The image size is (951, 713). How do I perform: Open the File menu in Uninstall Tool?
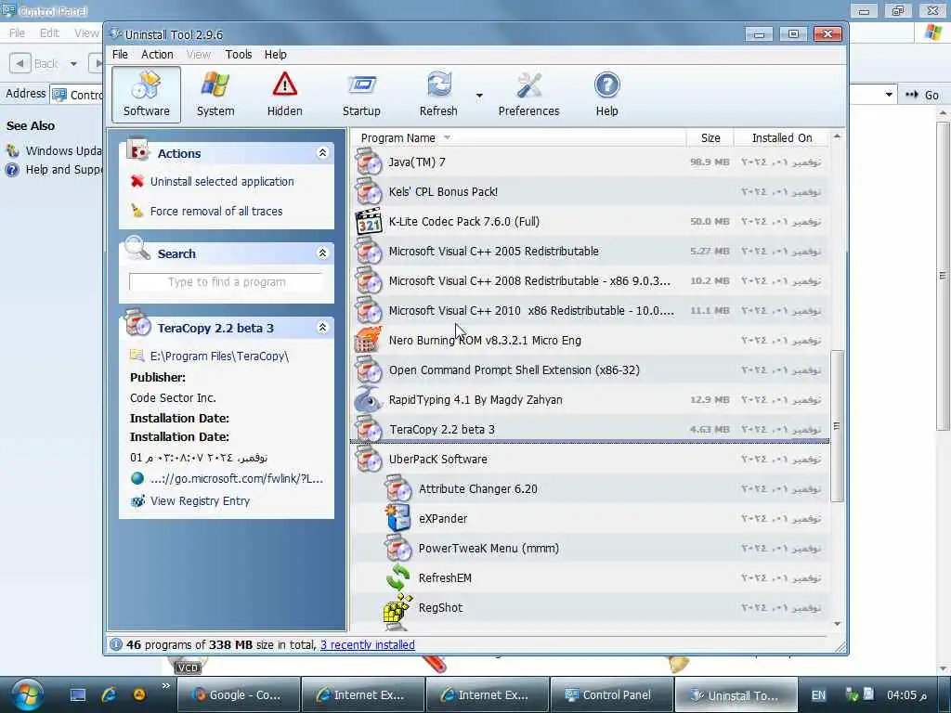pos(120,55)
